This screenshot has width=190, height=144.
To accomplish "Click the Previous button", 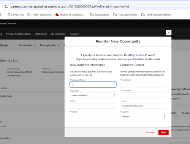I will [x=150, y=132].
